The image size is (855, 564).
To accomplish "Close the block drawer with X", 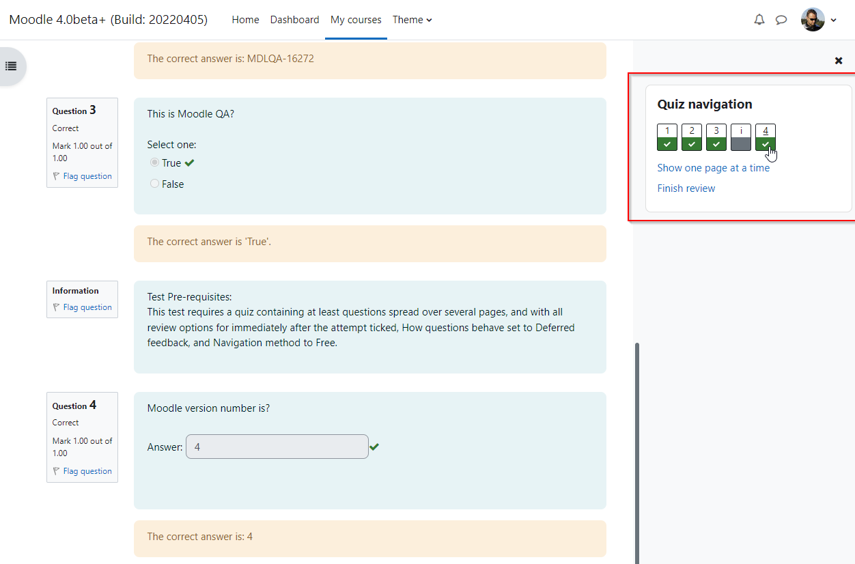I will (839, 61).
